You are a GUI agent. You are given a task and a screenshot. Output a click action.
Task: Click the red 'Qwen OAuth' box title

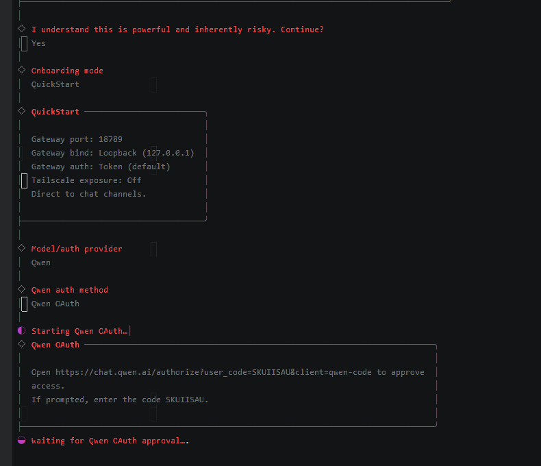pyautogui.click(x=55, y=345)
